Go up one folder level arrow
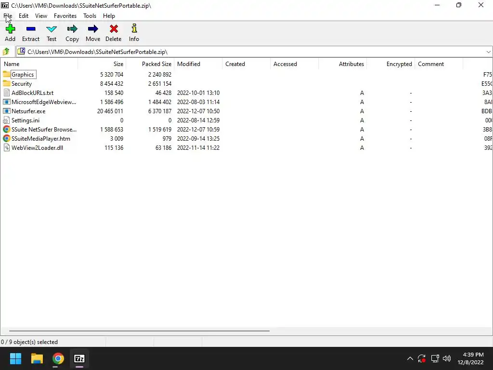The height and width of the screenshot is (370, 493). pyautogui.click(x=6, y=52)
